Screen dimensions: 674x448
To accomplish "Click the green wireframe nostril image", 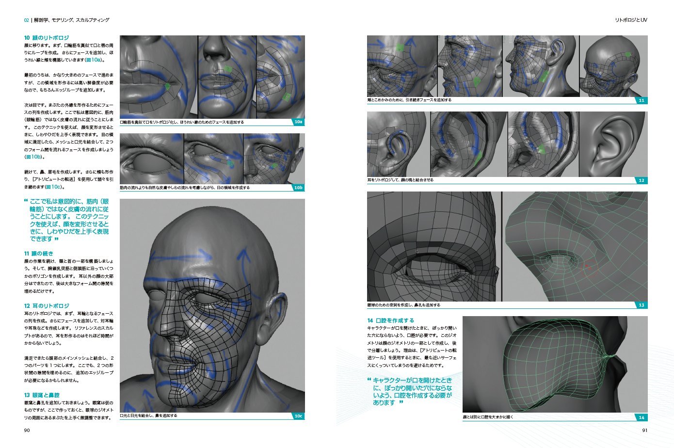I will [x=575, y=246].
